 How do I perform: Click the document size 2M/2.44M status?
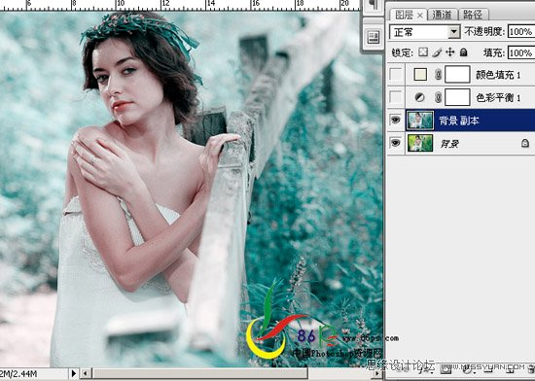tap(19, 374)
